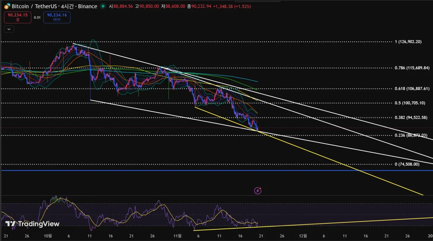Click the 0.01 spread value
The image size is (433, 241).
(x=37, y=17)
